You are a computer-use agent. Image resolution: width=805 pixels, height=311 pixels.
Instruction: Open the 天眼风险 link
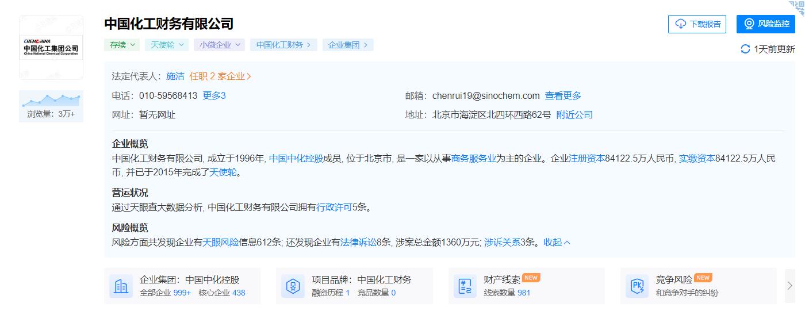220,243
